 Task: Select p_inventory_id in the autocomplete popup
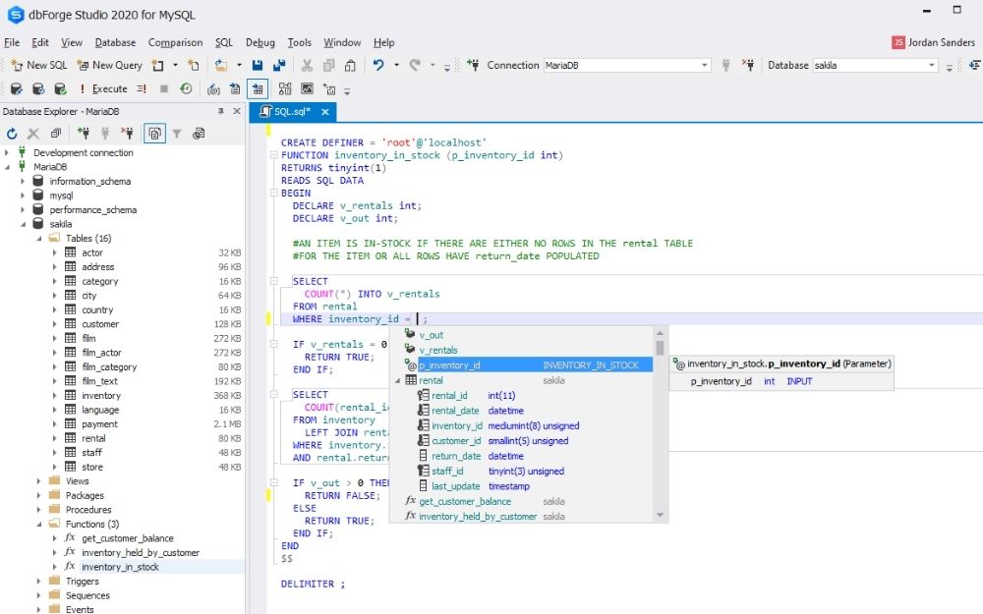coord(454,364)
